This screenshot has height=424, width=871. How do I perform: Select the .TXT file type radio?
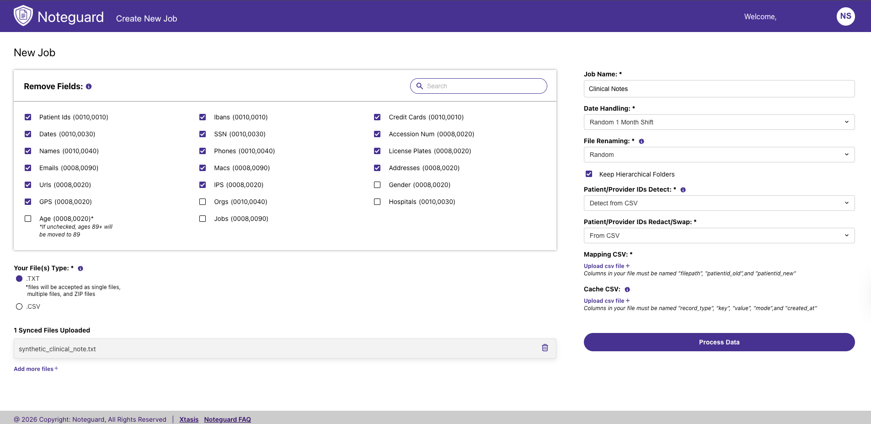[x=19, y=279]
